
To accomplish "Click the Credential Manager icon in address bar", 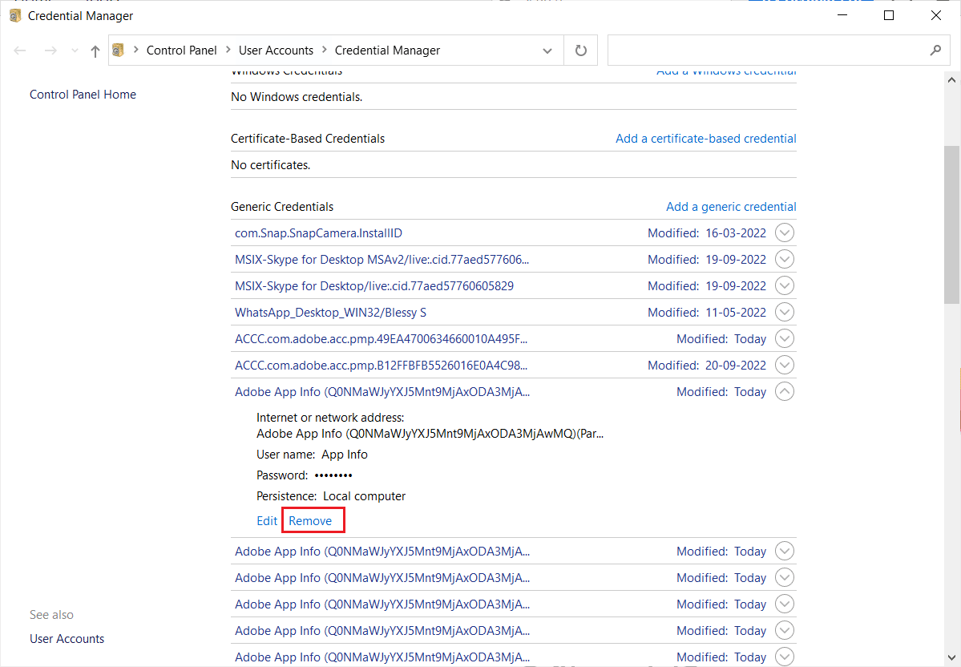I will pos(119,51).
